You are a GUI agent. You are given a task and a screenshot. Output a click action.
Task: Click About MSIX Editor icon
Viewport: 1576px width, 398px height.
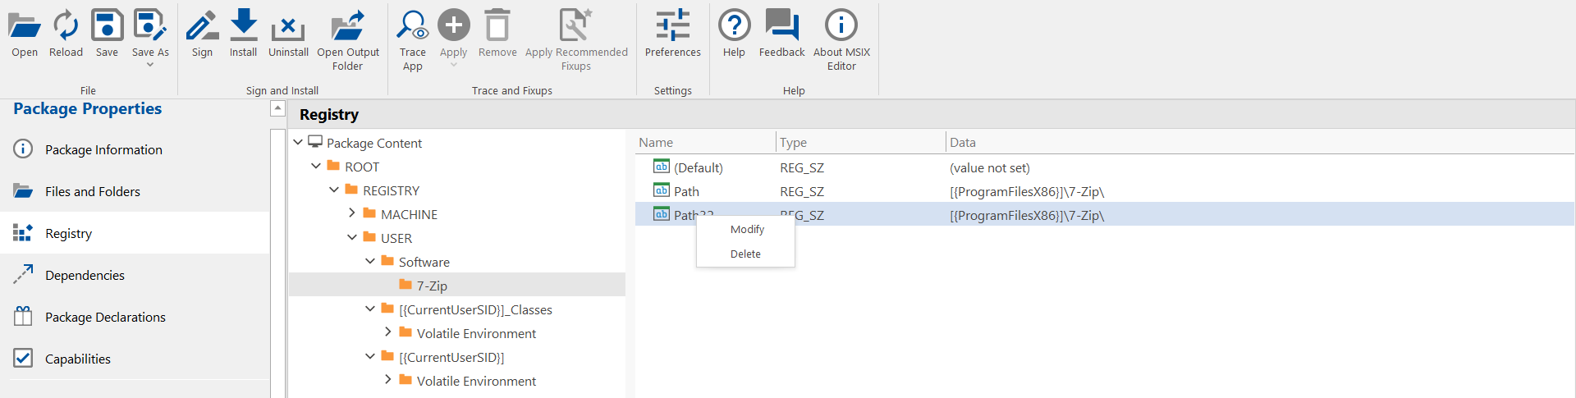point(841,26)
